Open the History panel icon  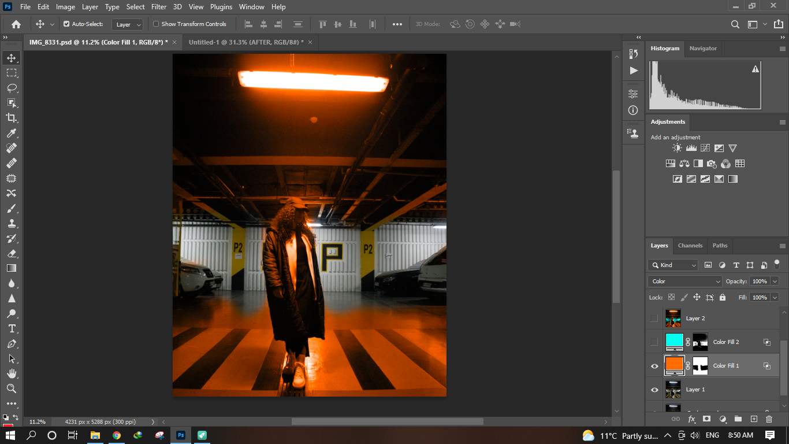point(634,54)
